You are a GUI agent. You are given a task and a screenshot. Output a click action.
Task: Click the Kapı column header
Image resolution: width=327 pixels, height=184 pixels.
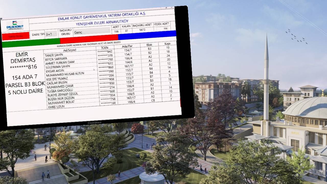tap(167, 44)
